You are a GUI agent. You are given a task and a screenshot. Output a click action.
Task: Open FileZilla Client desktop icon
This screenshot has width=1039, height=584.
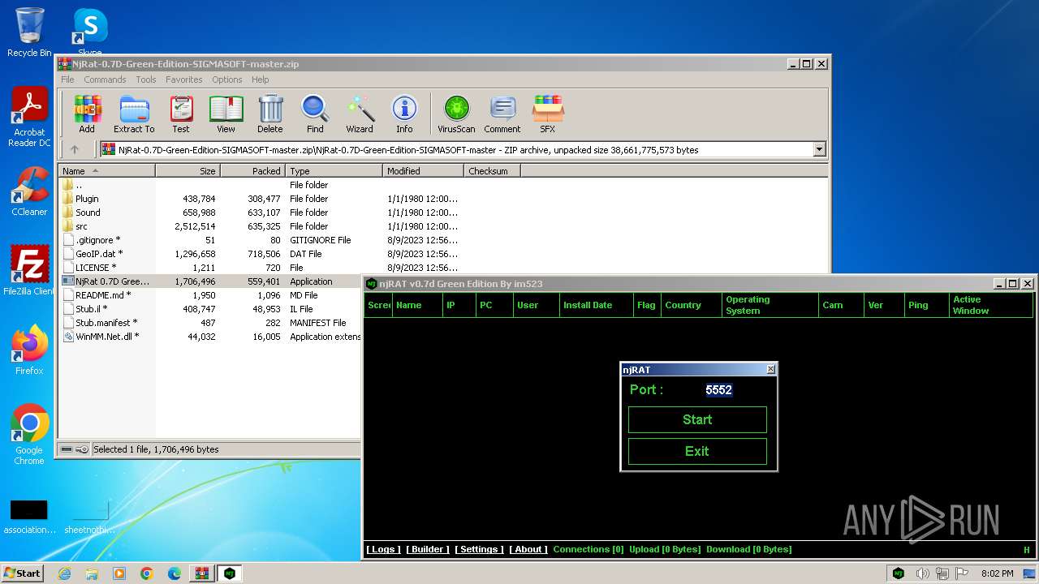pyautogui.click(x=29, y=271)
